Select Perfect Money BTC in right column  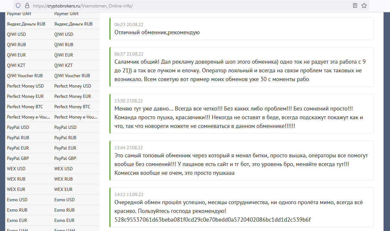[72, 107]
